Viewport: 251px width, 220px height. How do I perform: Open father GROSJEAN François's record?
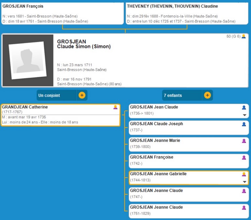pyautogui.click(x=23, y=6)
